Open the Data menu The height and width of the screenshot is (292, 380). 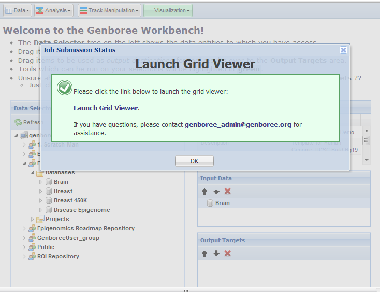18,10
